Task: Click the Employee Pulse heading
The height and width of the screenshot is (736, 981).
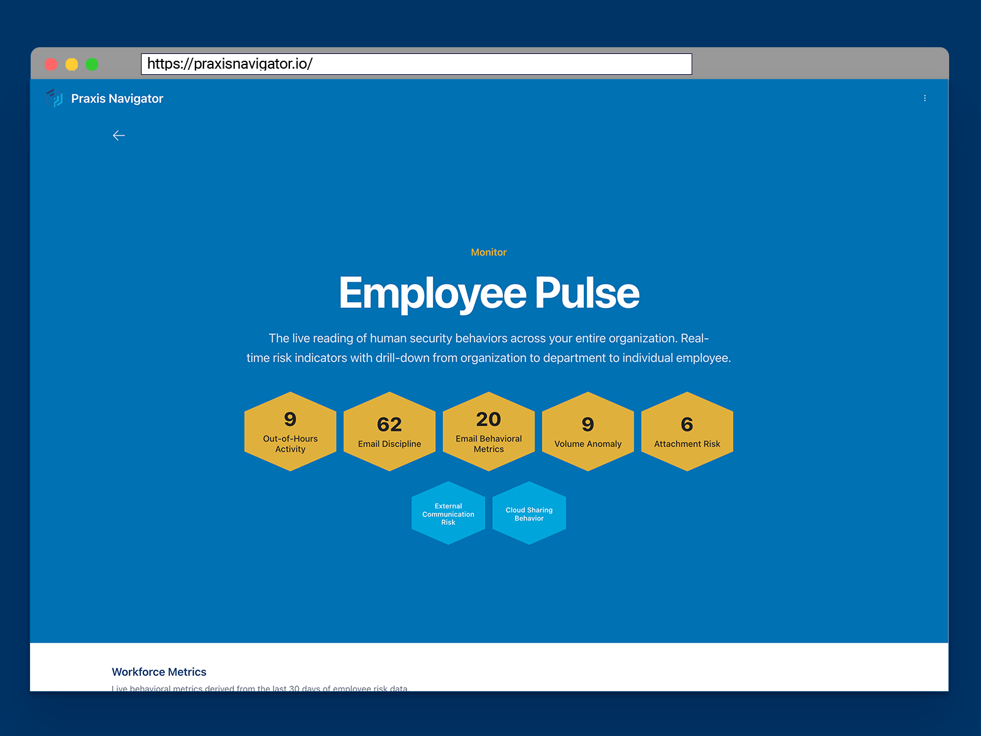Action: coord(489,293)
